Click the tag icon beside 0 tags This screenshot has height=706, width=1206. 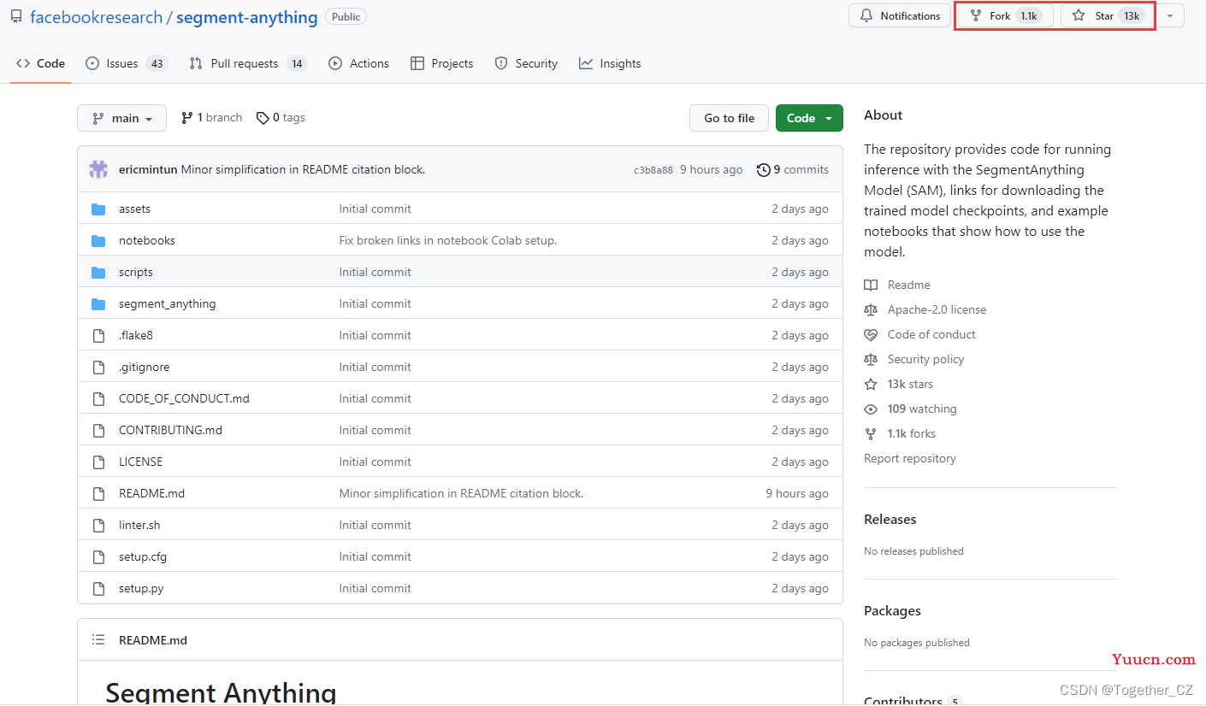point(263,118)
